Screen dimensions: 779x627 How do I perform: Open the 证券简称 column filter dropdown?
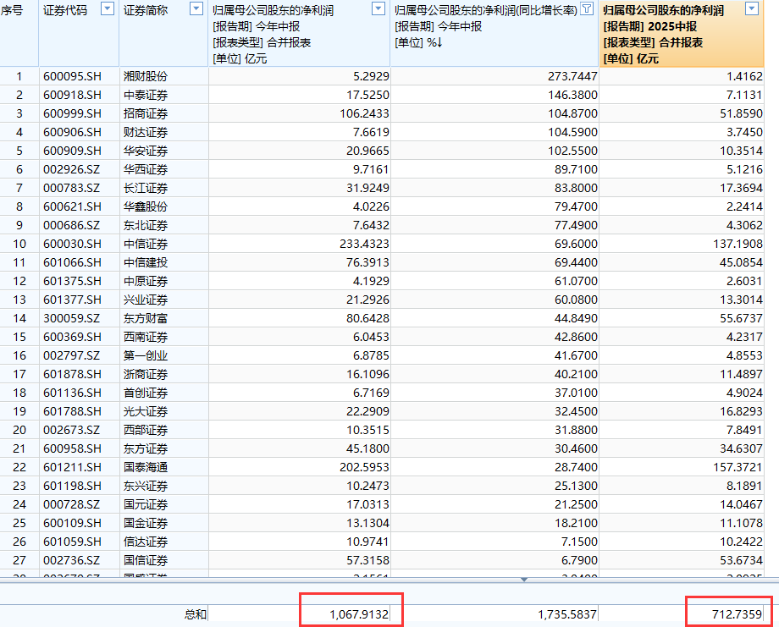[x=196, y=8]
